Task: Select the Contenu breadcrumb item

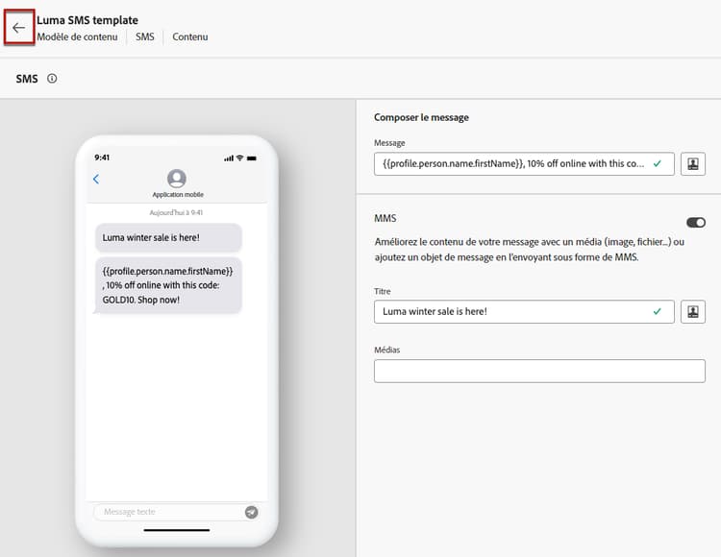Action: tap(190, 36)
